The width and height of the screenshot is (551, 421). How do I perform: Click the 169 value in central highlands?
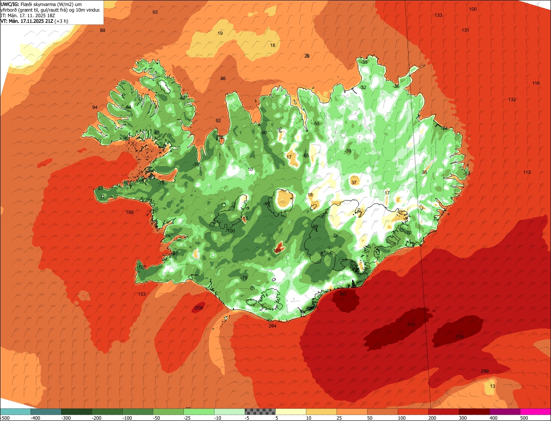click(277, 251)
